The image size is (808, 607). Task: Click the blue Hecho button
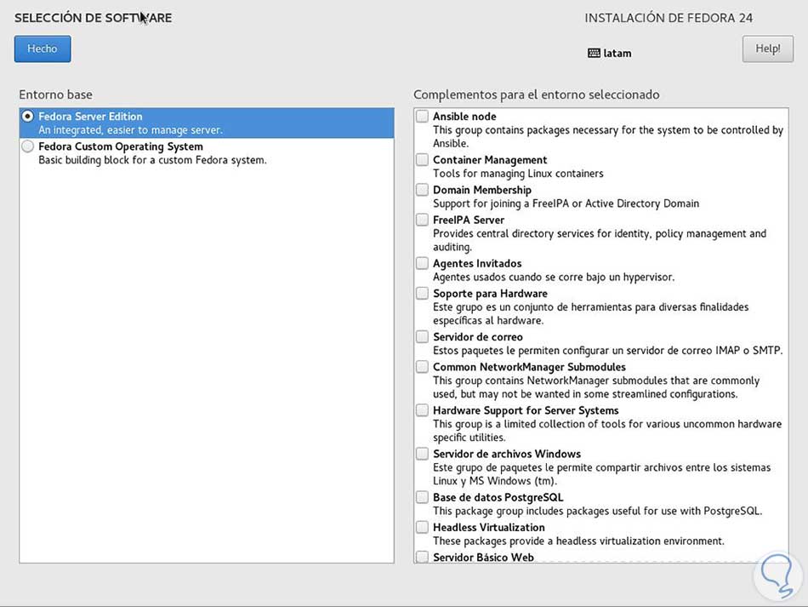pos(43,49)
